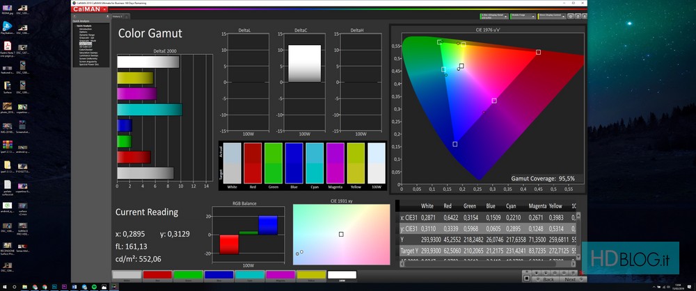
Task: Select Introduction in Quick Analysis list
Action: (85, 28)
